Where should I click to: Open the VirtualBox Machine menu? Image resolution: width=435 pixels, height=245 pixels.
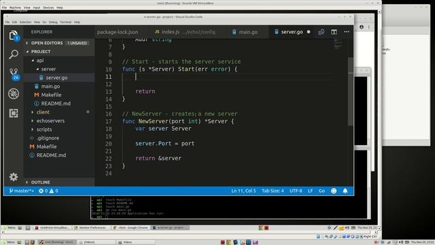pos(15,7)
